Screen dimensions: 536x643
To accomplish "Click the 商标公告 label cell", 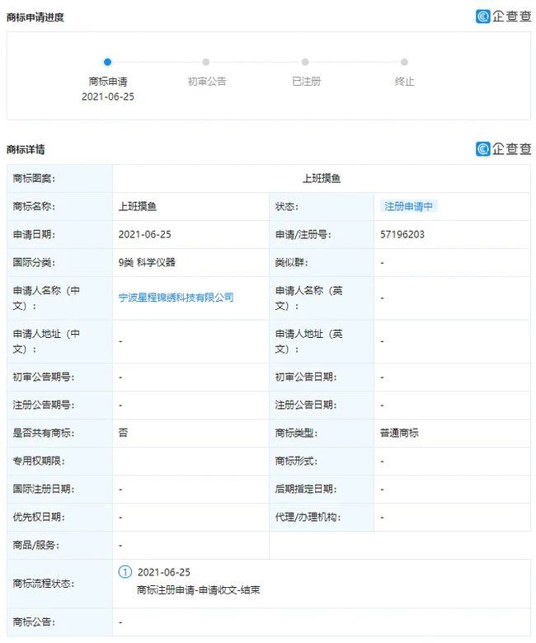I will coord(60,622).
